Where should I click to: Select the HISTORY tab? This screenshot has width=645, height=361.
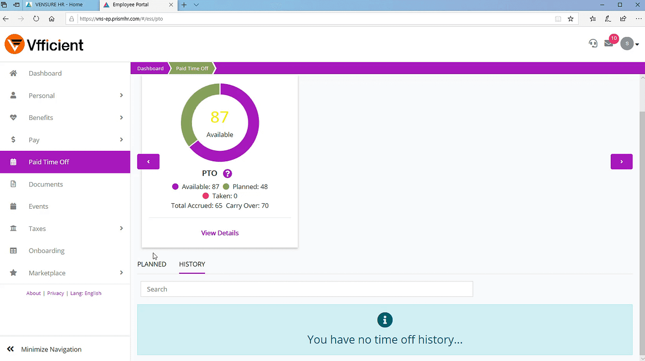[192, 264]
